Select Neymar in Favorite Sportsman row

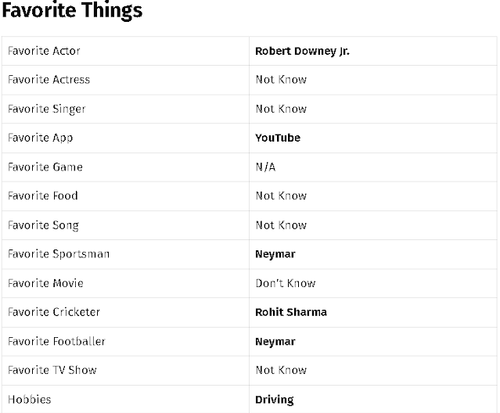(275, 254)
